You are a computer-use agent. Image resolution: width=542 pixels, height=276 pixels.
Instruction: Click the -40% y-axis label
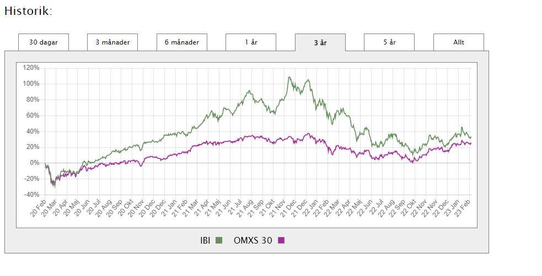click(x=31, y=195)
